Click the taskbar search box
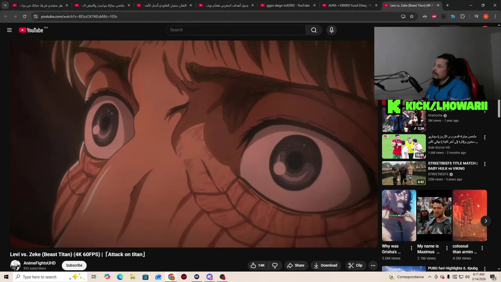This screenshot has height=282, width=501. (49, 277)
